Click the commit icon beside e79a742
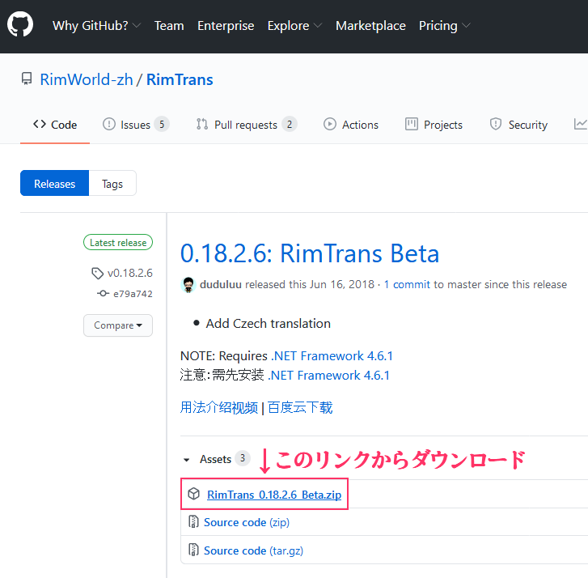 pyautogui.click(x=104, y=294)
